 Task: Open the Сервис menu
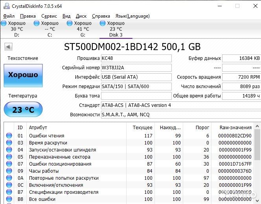tap(49, 16)
